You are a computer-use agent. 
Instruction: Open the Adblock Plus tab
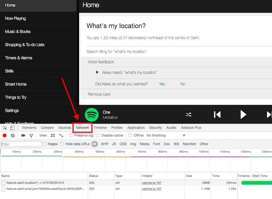[191, 128]
